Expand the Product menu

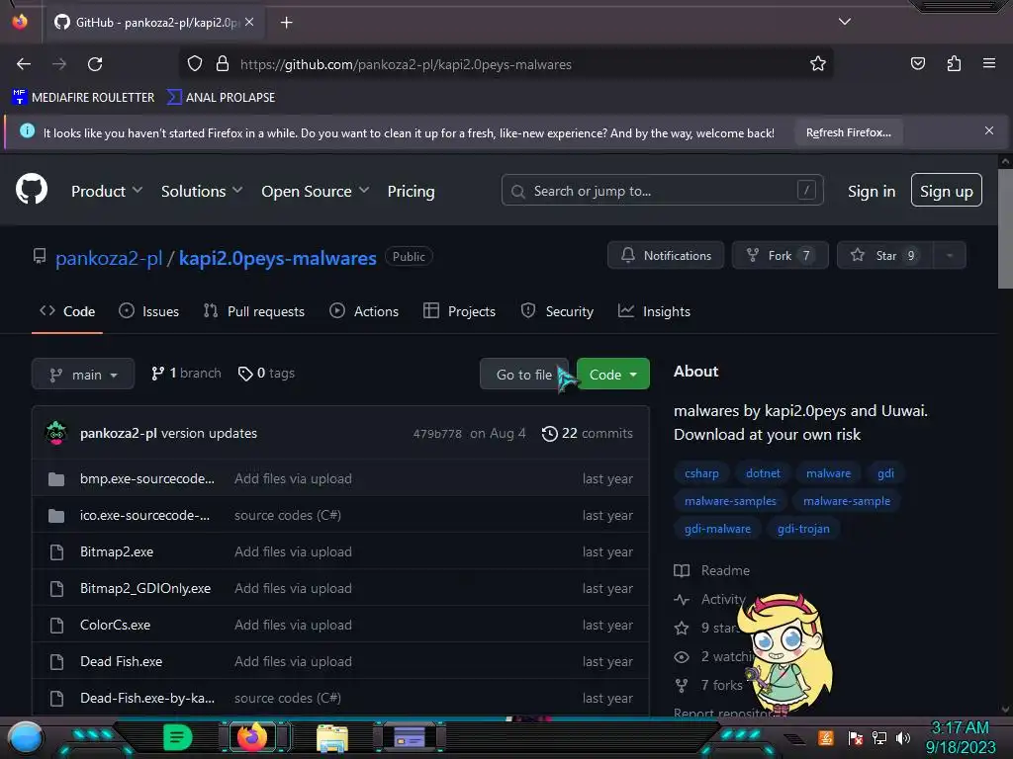[107, 191]
